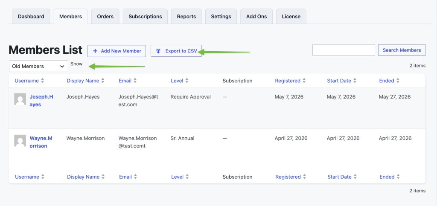This screenshot has height=206, width=437.
Task: Click Joseph.Hayes display name cell
Action: pyautogui.click(x=83, y=97)
